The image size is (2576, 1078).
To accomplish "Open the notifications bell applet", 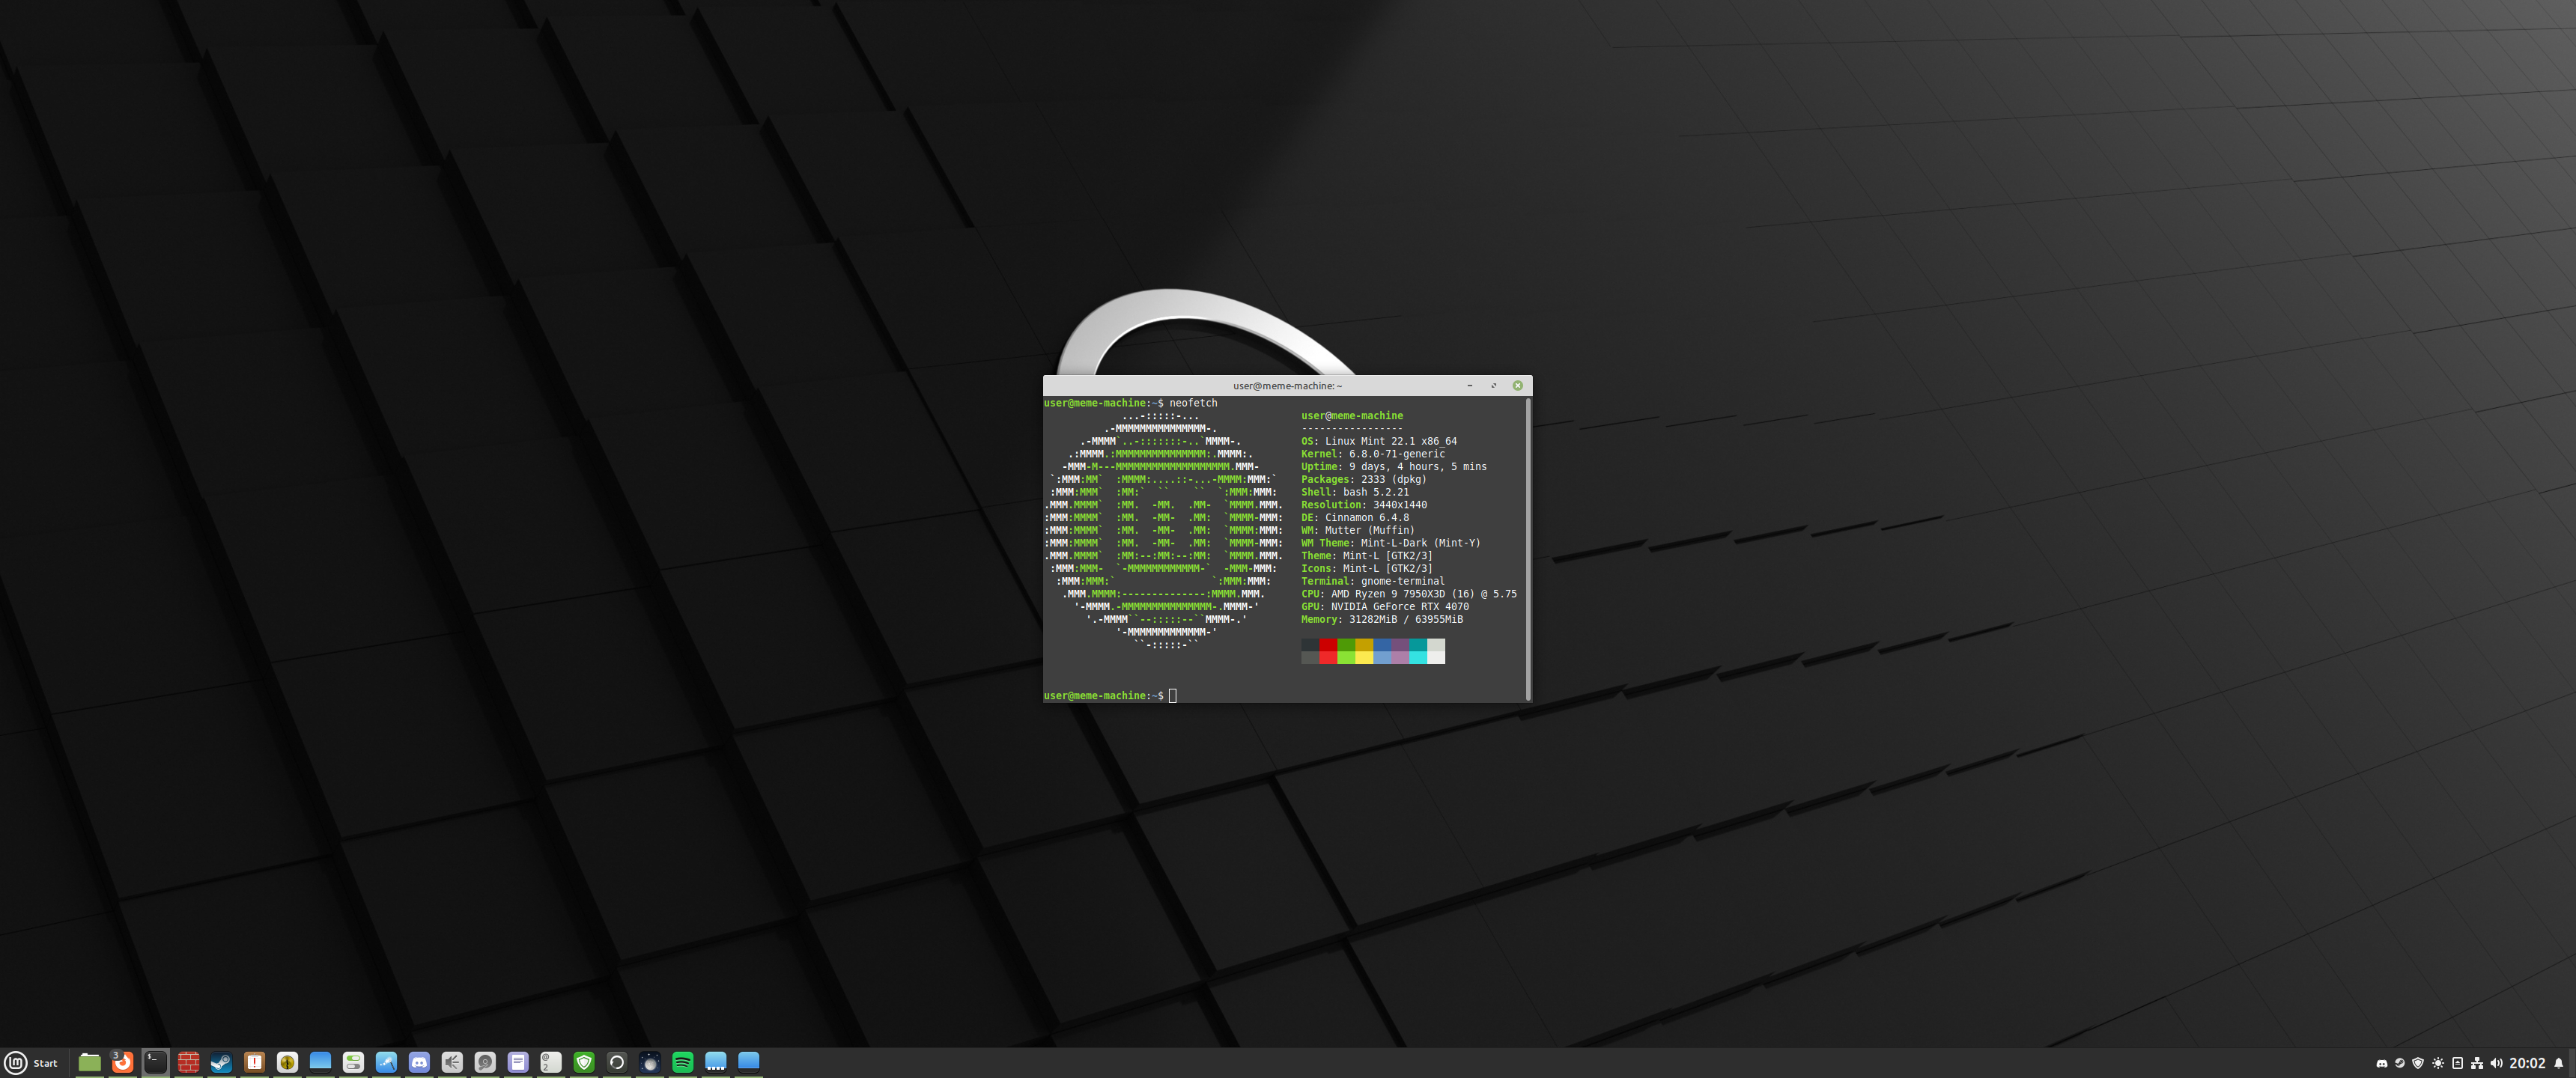I will point(2559,1063).
